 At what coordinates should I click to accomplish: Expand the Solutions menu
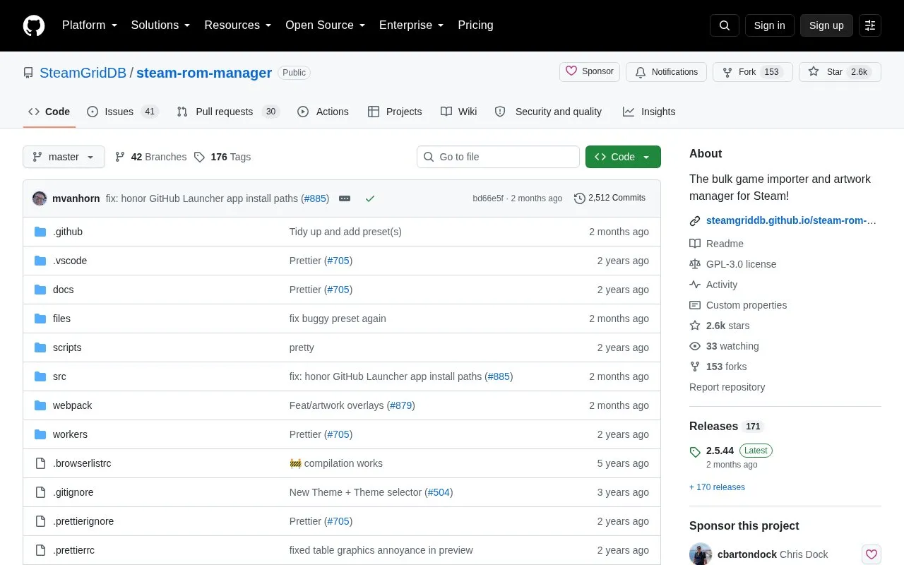[161, 25]
